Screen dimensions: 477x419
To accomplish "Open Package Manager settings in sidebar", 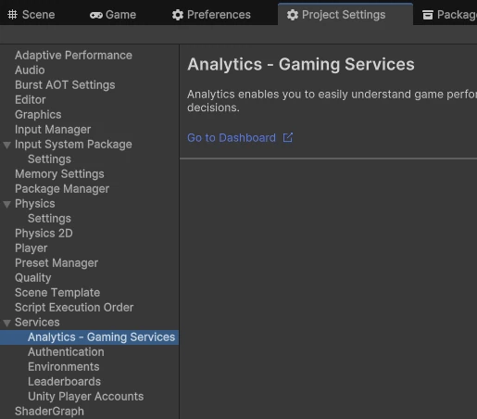I will click(x=62, y=189).
